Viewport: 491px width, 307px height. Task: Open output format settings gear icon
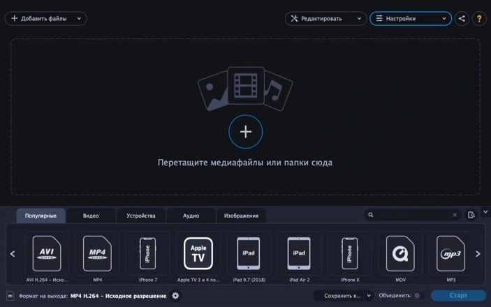pos(175,296)
